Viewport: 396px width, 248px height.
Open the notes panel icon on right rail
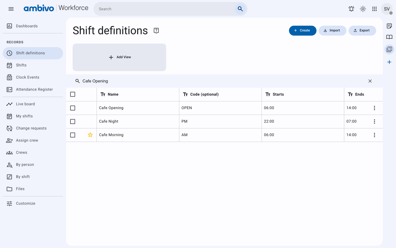click(x=389, y=26)
